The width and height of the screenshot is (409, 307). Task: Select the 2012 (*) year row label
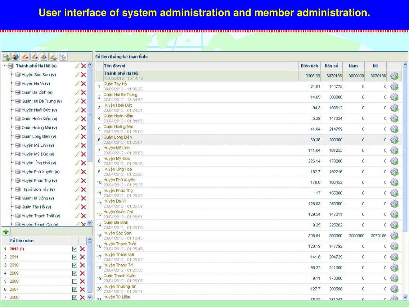point(17,249)
